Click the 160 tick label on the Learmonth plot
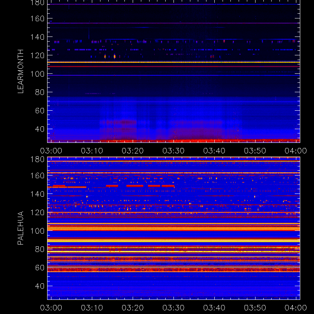Screen dimensions: 314x314 tap(37, 18)
